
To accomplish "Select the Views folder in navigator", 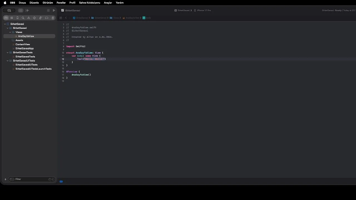I will click(x=29, y=32).
